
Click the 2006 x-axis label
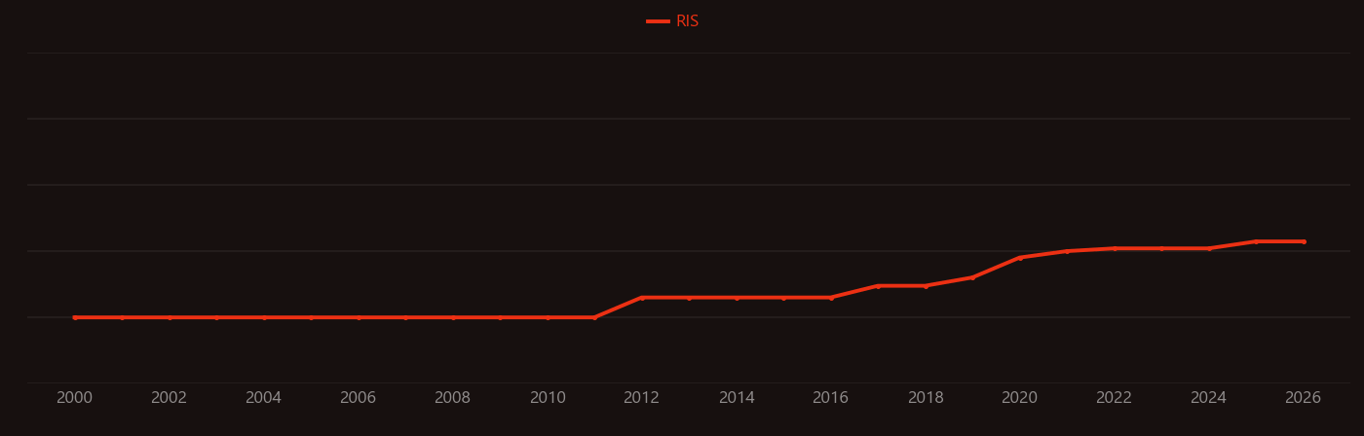359,398
